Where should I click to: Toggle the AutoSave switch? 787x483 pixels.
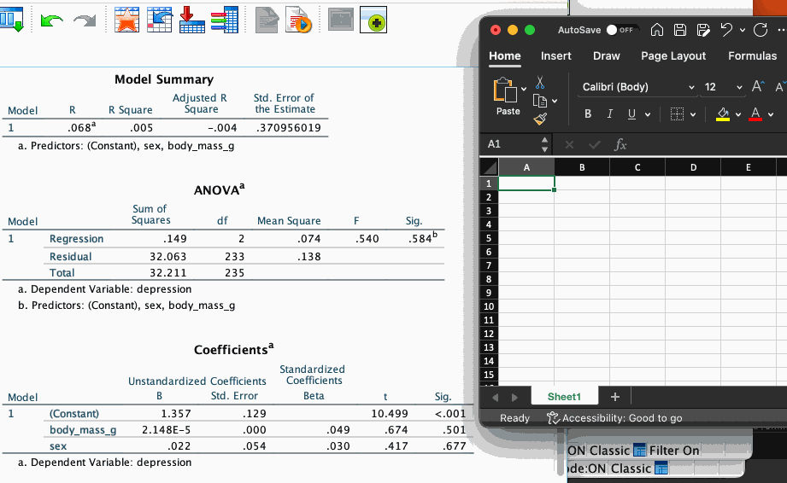pyautogui.click(x=623, y=30)
